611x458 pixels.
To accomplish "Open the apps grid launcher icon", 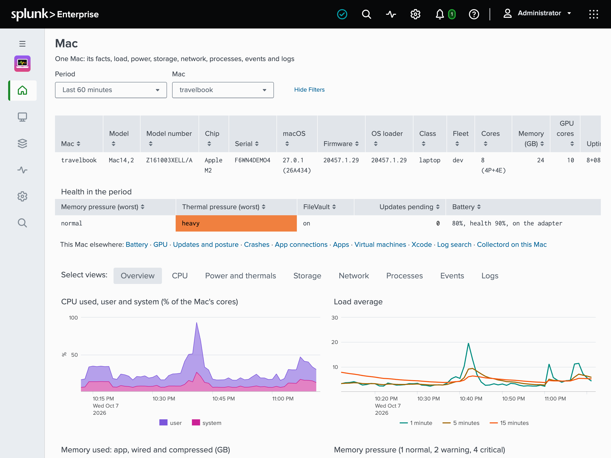I will (593, 14).
